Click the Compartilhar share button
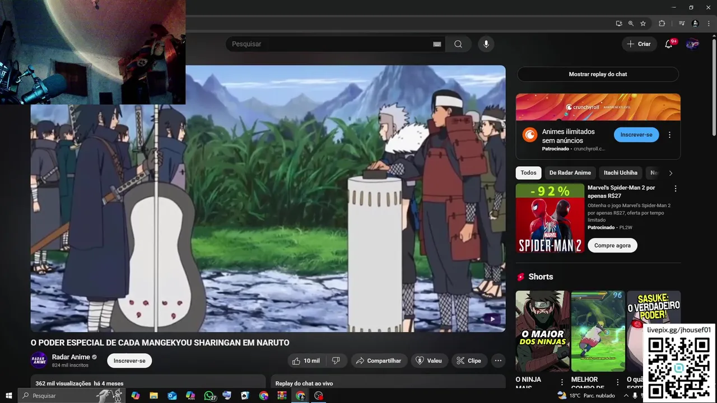This screenshot has width=717, height=403. (379, 361)
